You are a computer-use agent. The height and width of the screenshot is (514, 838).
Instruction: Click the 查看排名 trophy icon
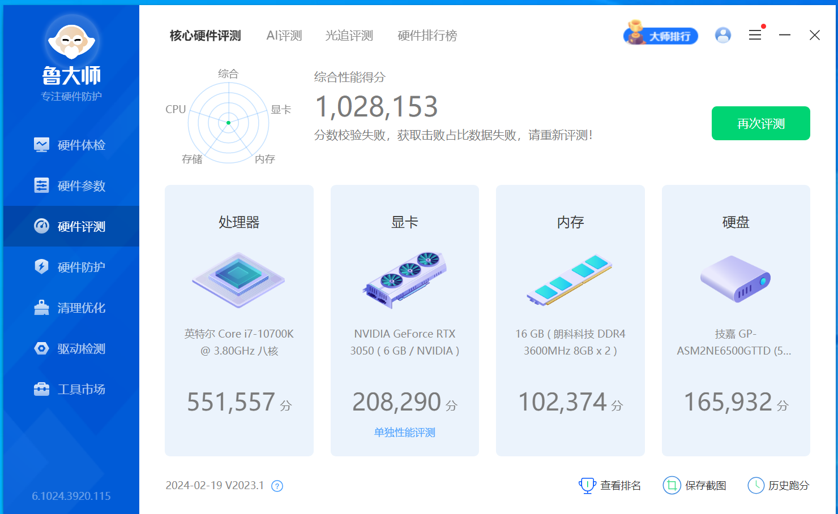pyautogui.click(x=587, y=485)
